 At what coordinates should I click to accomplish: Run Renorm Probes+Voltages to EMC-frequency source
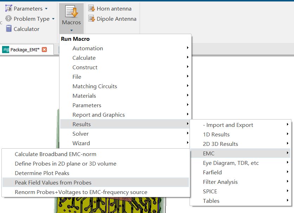96,192
